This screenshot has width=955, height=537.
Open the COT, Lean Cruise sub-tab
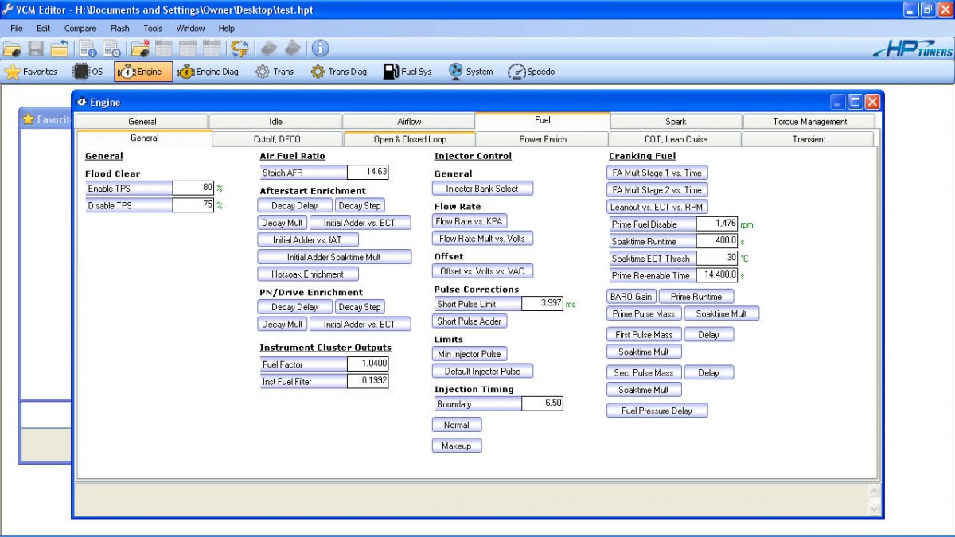click(676, 139)
